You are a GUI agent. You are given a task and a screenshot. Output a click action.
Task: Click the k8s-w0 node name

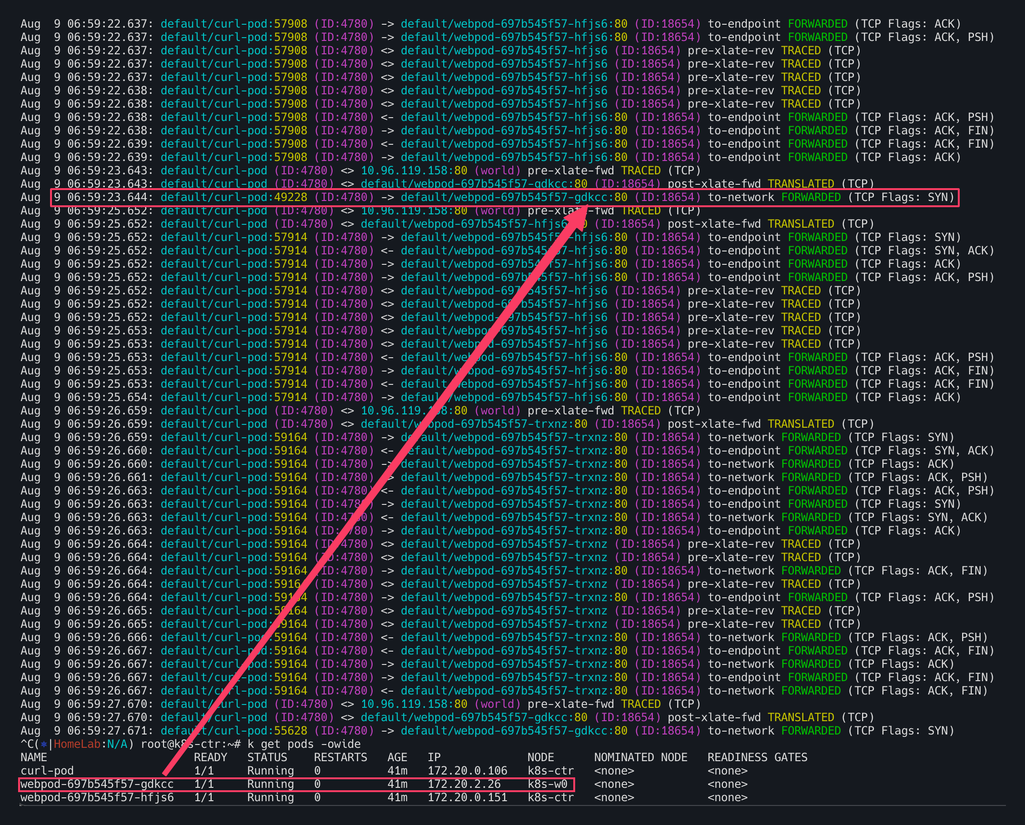[x=547, y=784]
